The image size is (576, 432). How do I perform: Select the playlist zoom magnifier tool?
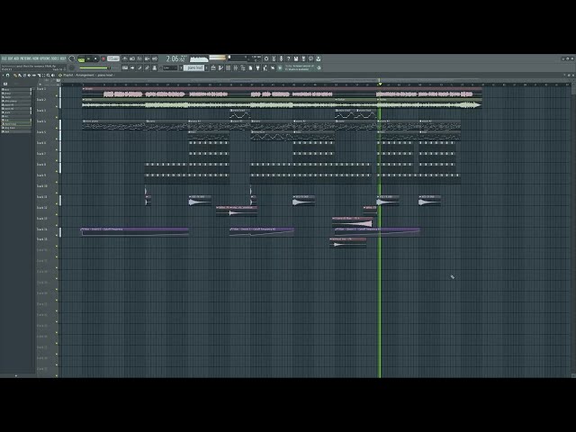pos(48,75)
